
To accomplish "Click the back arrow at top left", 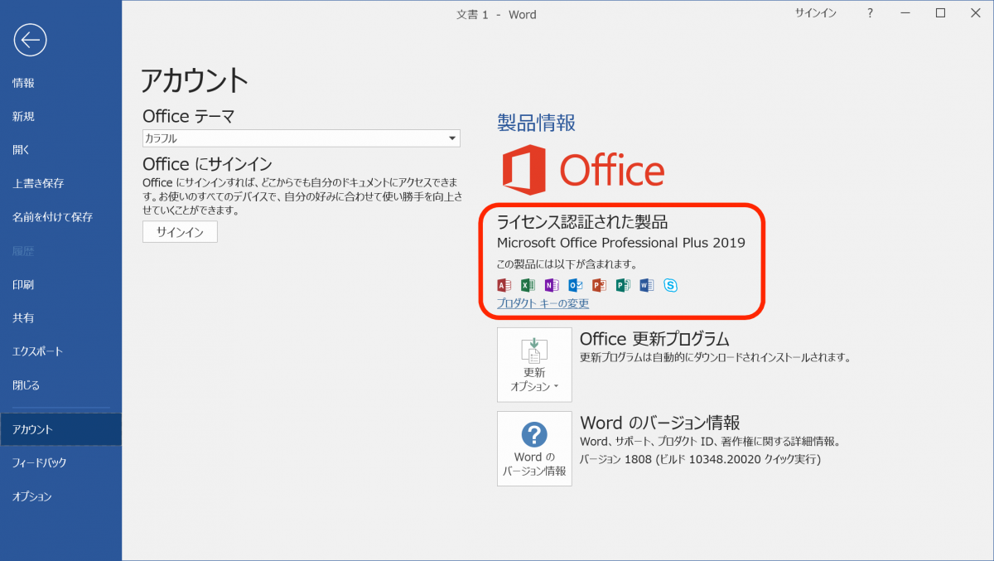I will click(29, 39).
